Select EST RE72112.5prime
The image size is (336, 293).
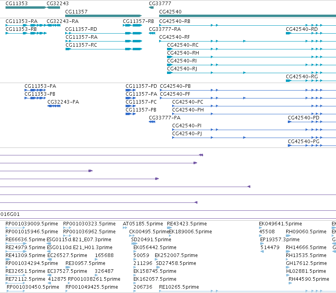[26, 279]
